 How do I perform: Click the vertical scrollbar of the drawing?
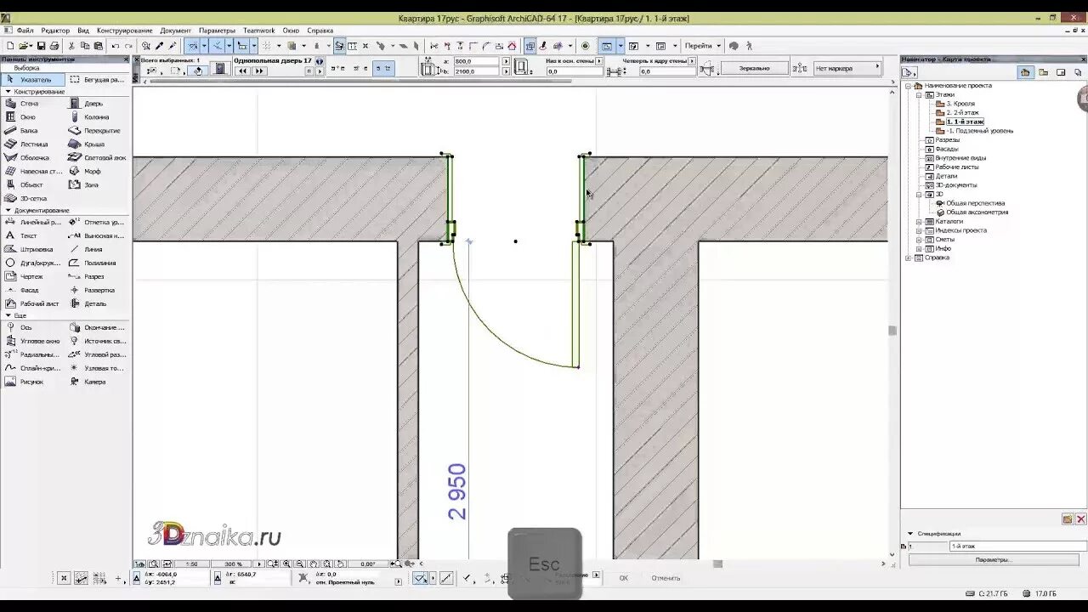coord(892,331)
